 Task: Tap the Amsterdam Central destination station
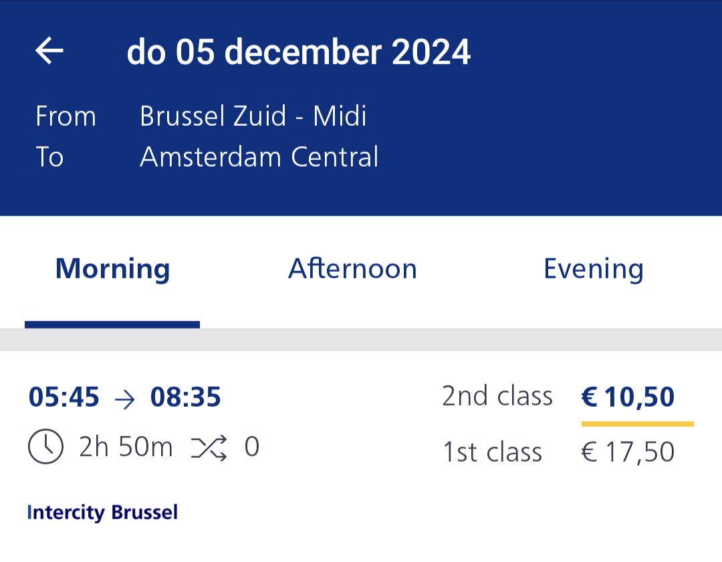pos(259,157)
